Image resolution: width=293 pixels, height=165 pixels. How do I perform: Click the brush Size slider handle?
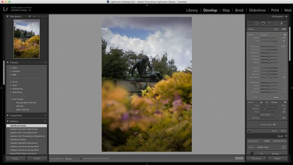(x=267, y=106)
